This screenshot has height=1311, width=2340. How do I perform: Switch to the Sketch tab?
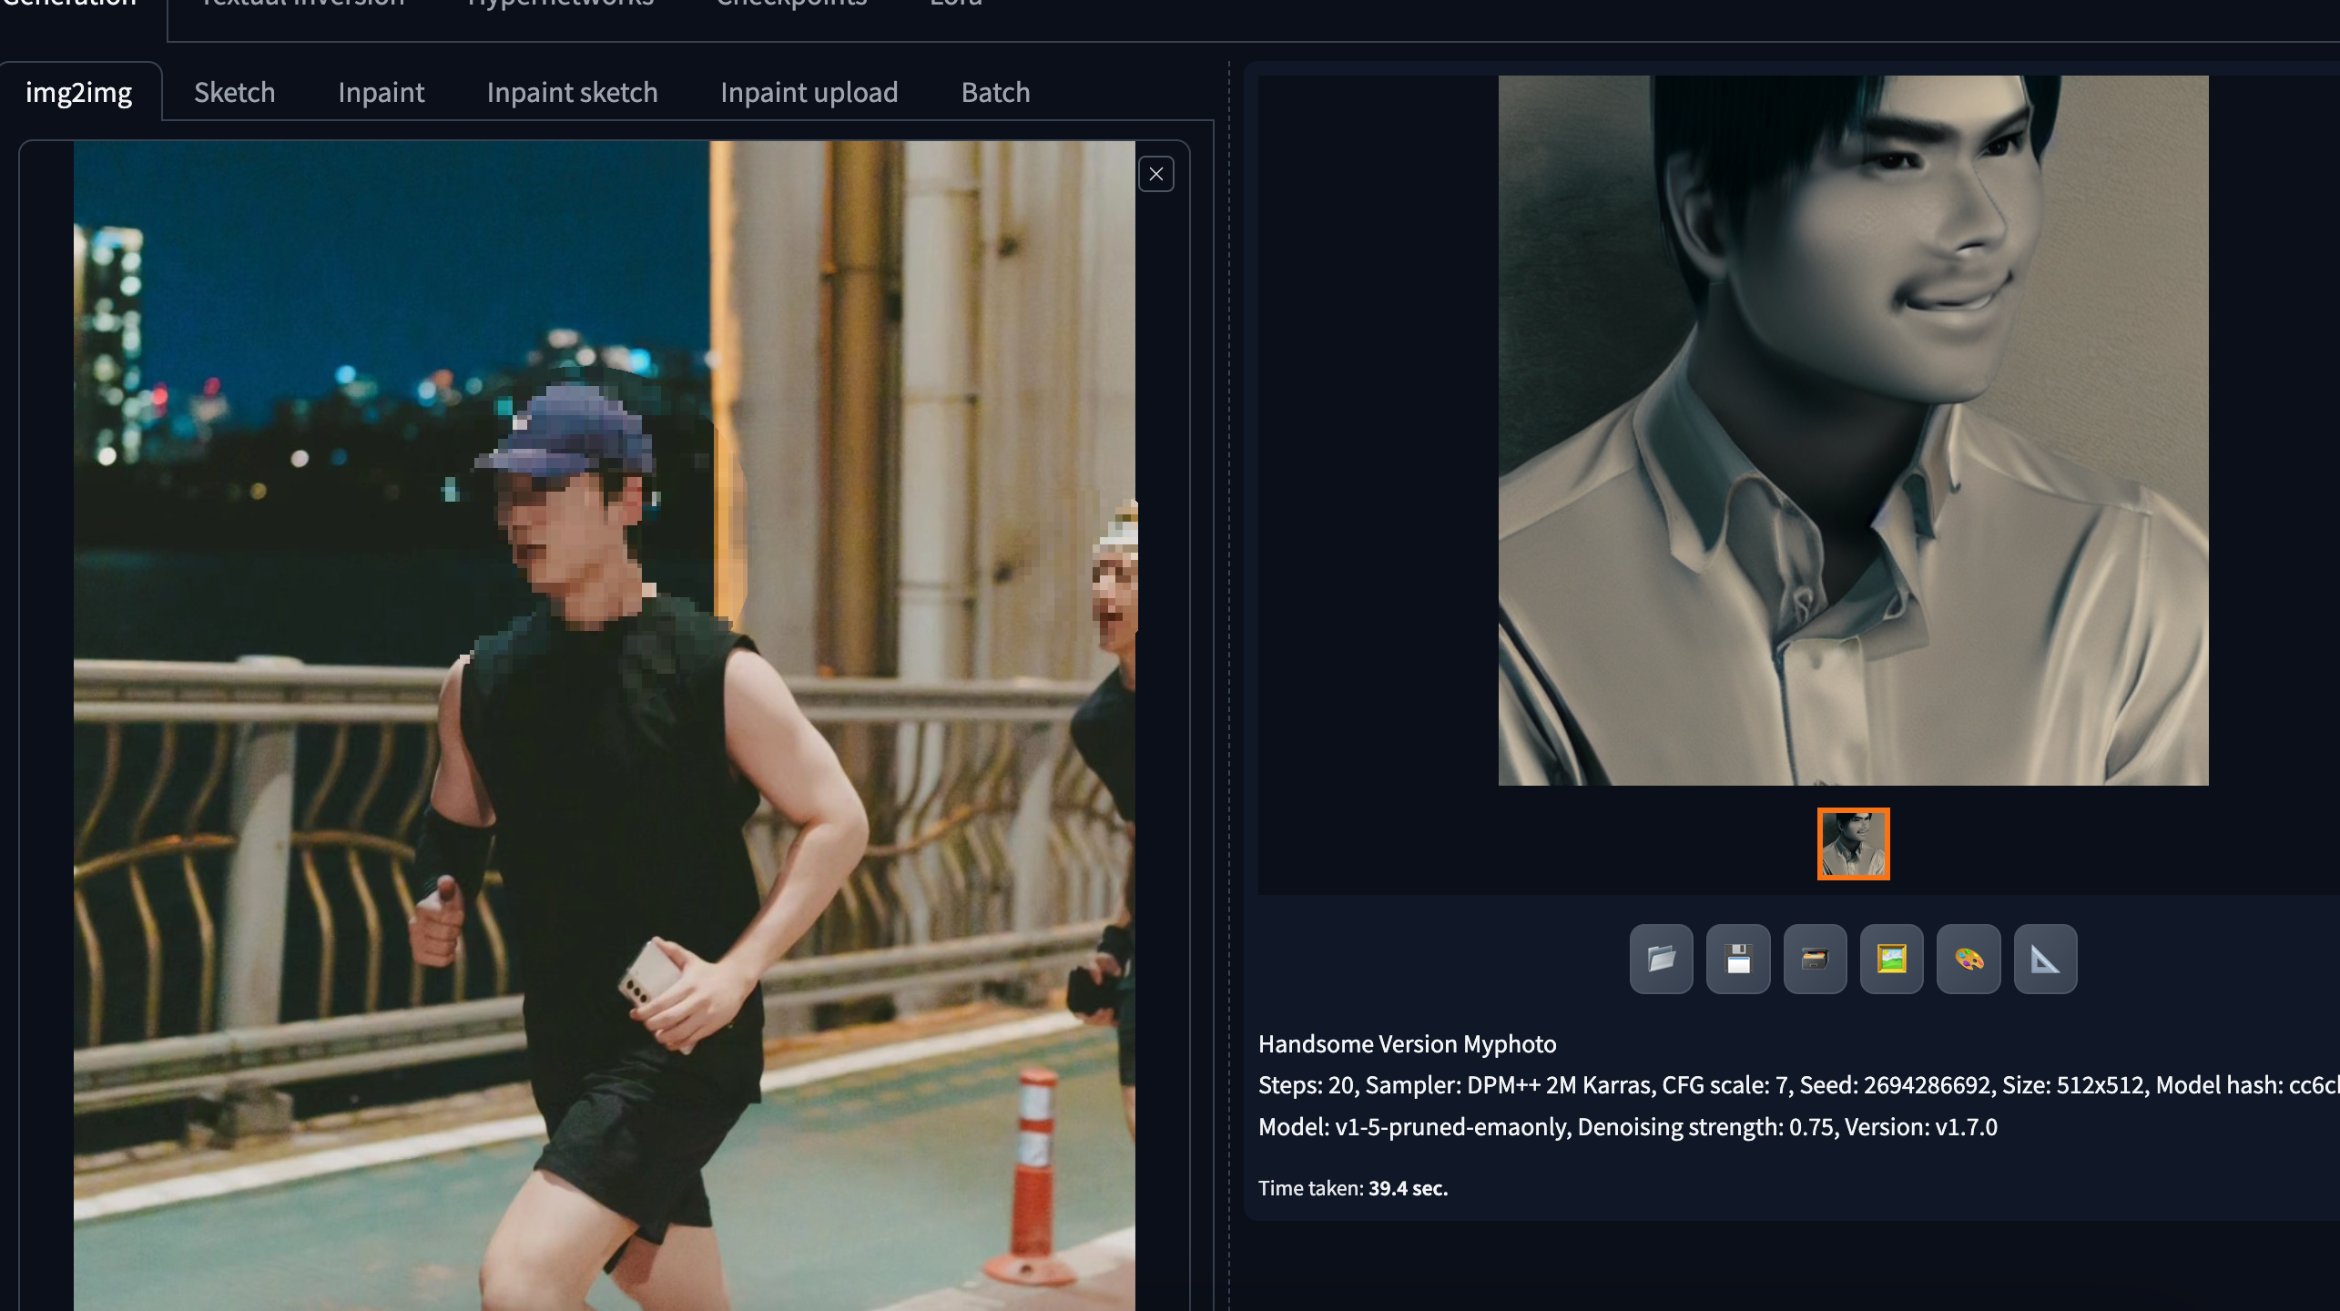(x=234, y=92)
